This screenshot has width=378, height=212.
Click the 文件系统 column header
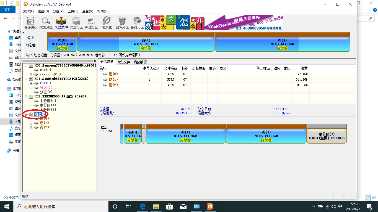coord(171,68)
